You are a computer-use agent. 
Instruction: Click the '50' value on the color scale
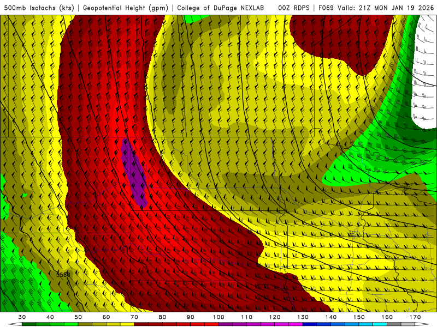tap(78, 317)
